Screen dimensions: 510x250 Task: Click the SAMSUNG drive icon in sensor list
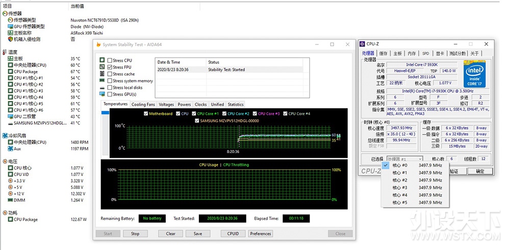point(11,123)
